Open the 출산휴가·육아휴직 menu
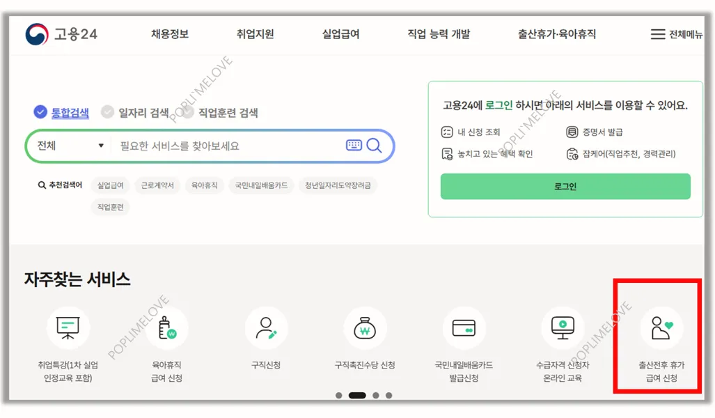Screen dimensions: 715x418 (557, 34)
